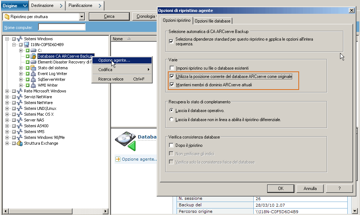The height and width of the screenshot is (215, 360).
Task: Collapse the Sistemi Windows tree node
Action: 7,39
